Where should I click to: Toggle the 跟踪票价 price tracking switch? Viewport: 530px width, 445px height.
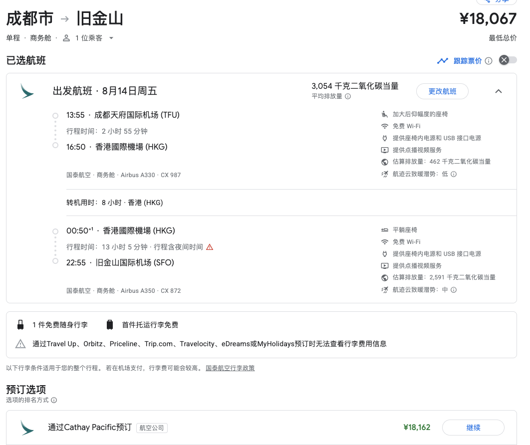(508, 60)
